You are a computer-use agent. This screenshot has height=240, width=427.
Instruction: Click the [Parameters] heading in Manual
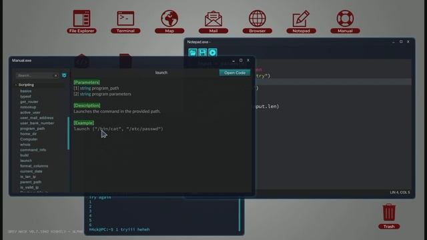click(x=87, y=82)
